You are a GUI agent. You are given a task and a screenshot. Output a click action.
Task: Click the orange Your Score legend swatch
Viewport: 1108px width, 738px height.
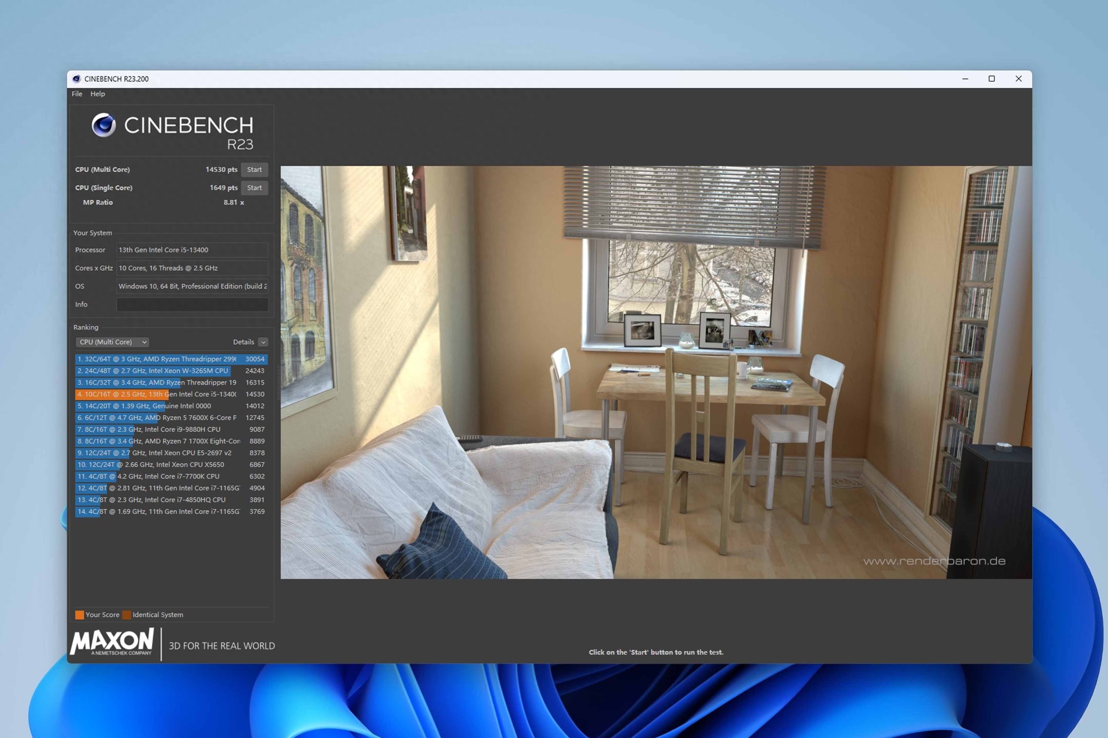[x=80, y=615]
